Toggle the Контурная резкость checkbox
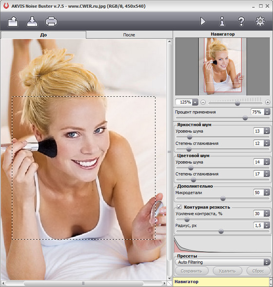The width and height of the screenshot is (273, 287). point(179,207)
